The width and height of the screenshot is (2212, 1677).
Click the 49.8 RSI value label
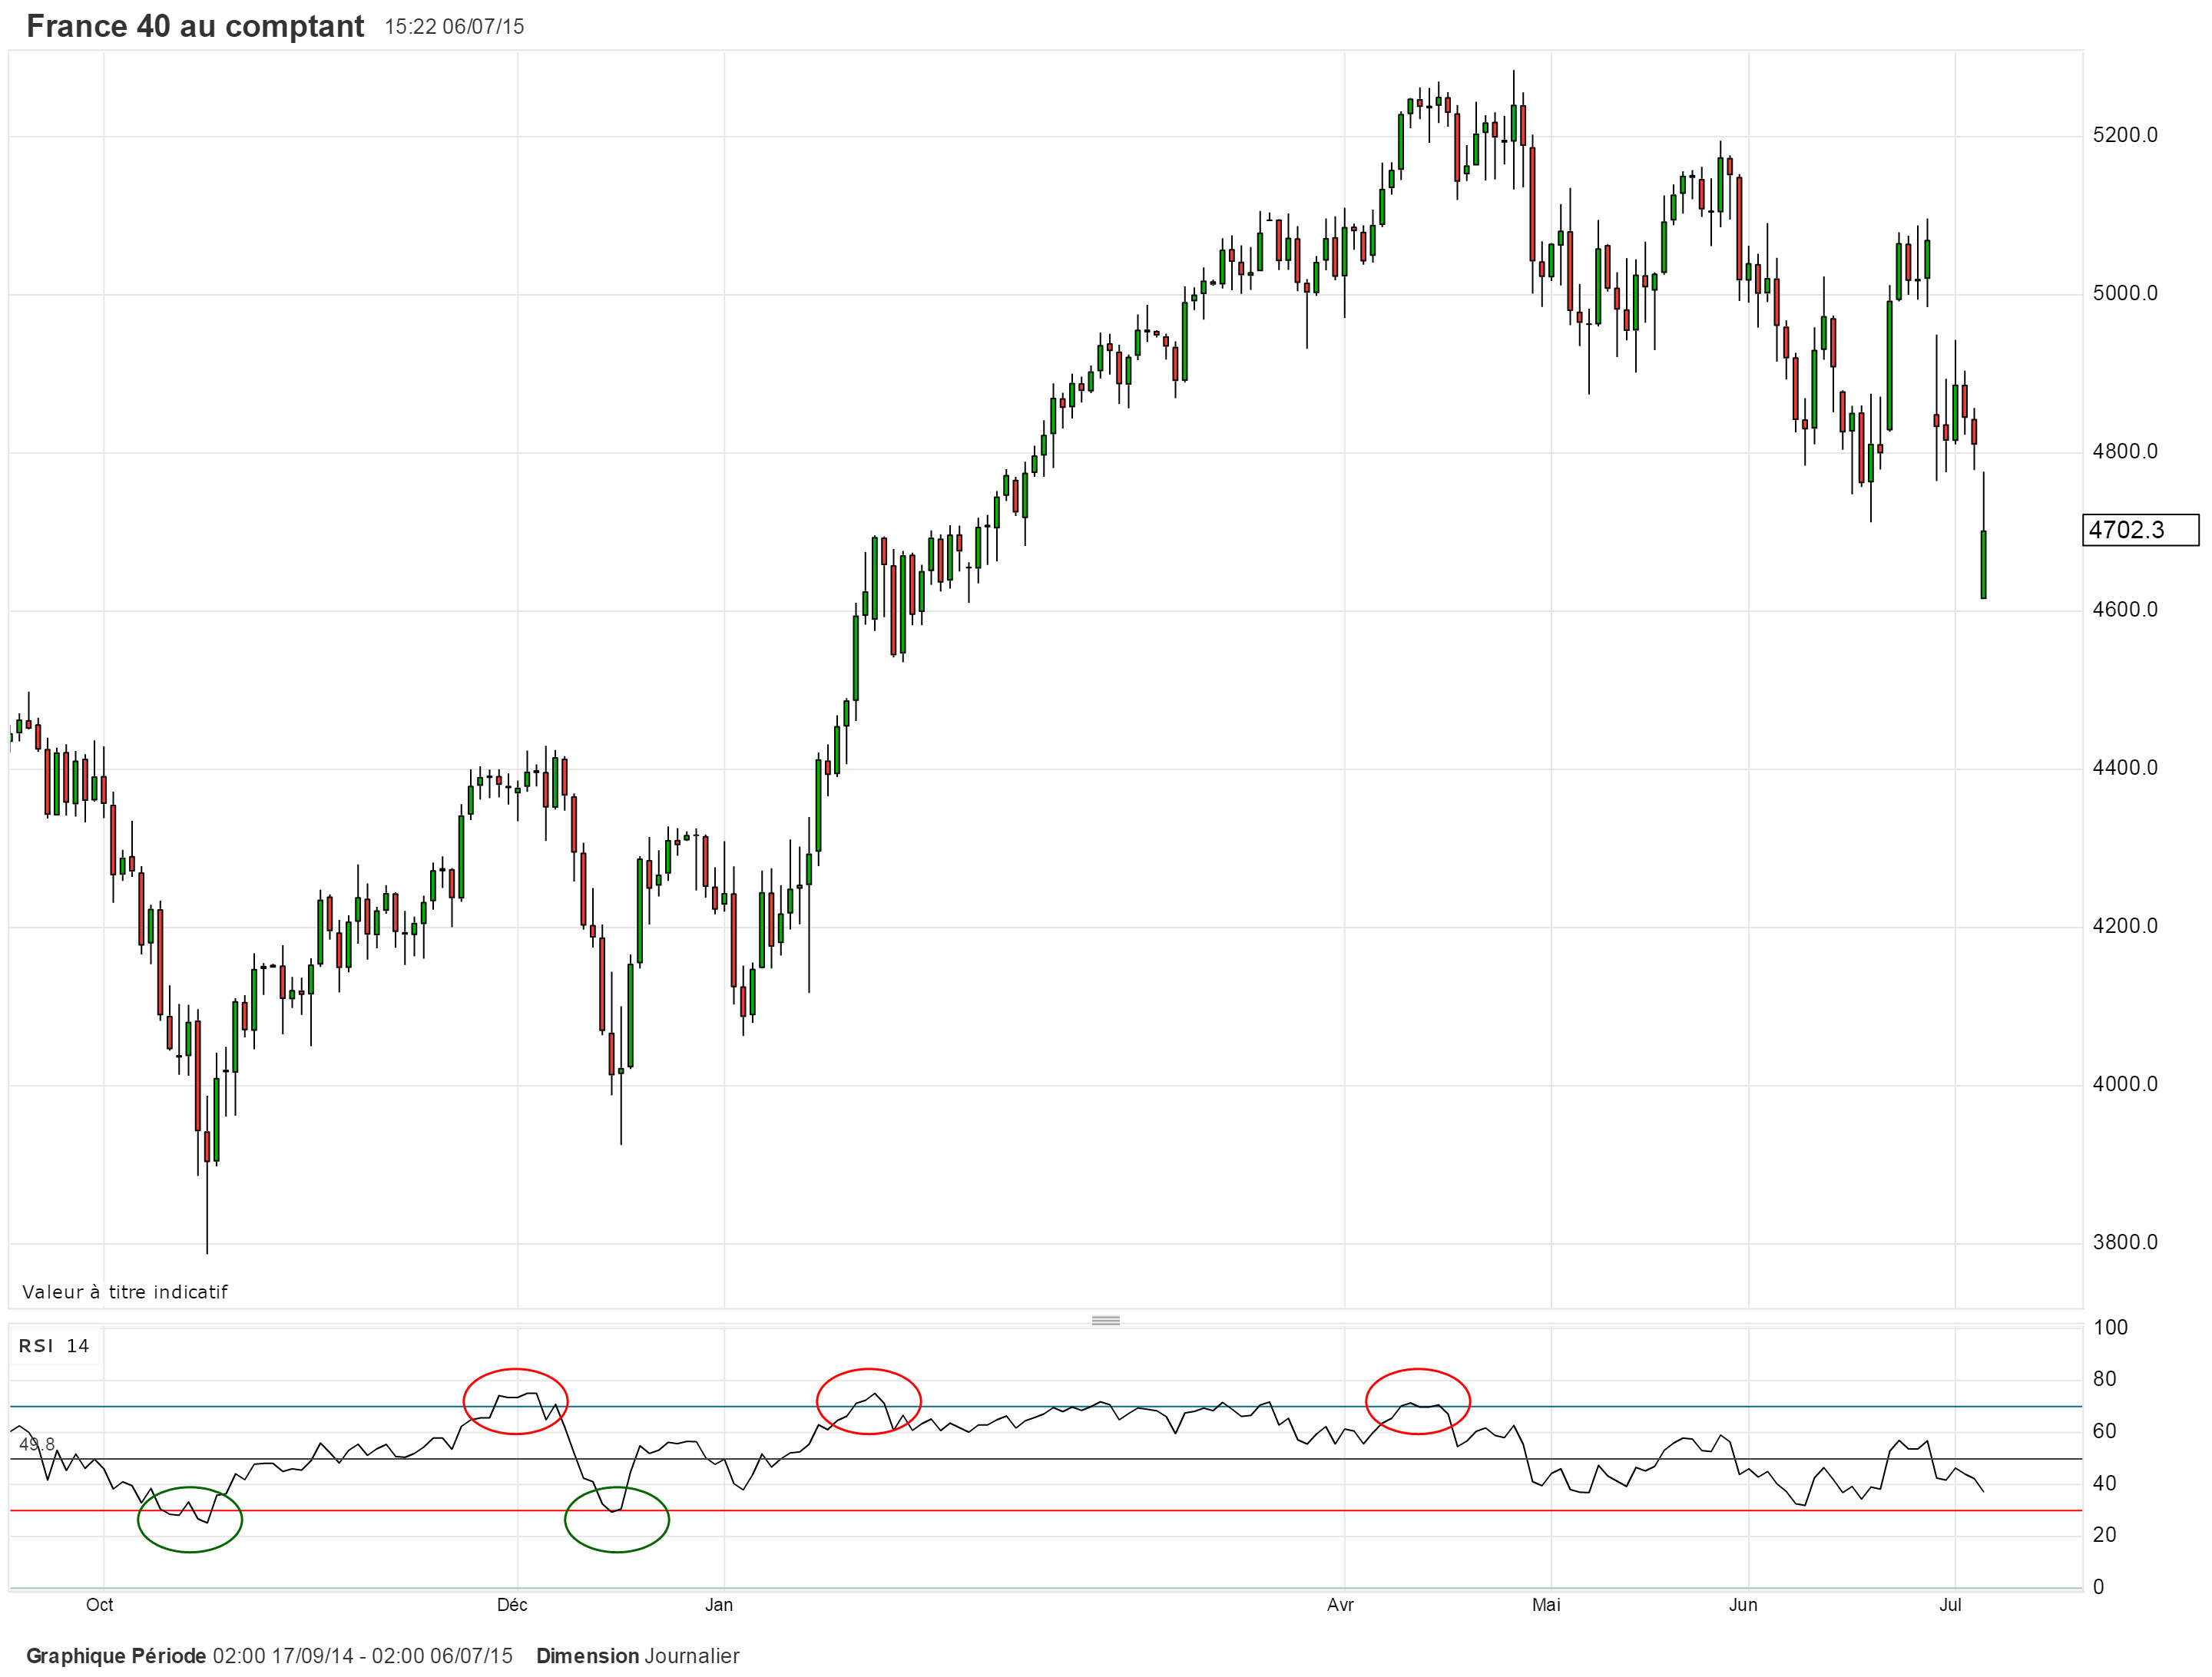pyautogui.click(x=37, y=1444)
